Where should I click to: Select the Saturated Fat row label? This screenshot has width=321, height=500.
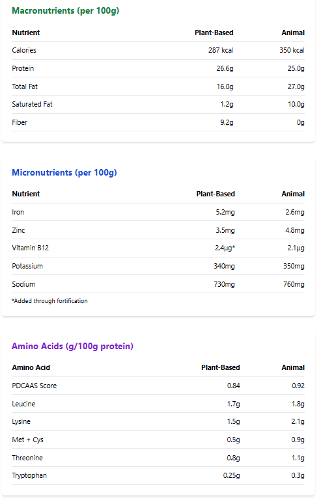[x=32, y=104]
